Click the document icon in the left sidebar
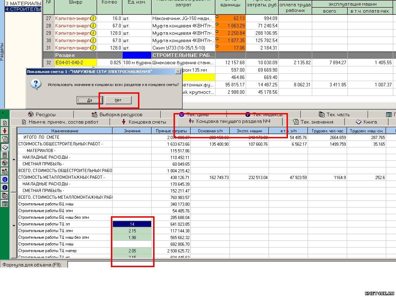Image resolution: width=396 pixels, height=297 pixels. coord(5,123)
